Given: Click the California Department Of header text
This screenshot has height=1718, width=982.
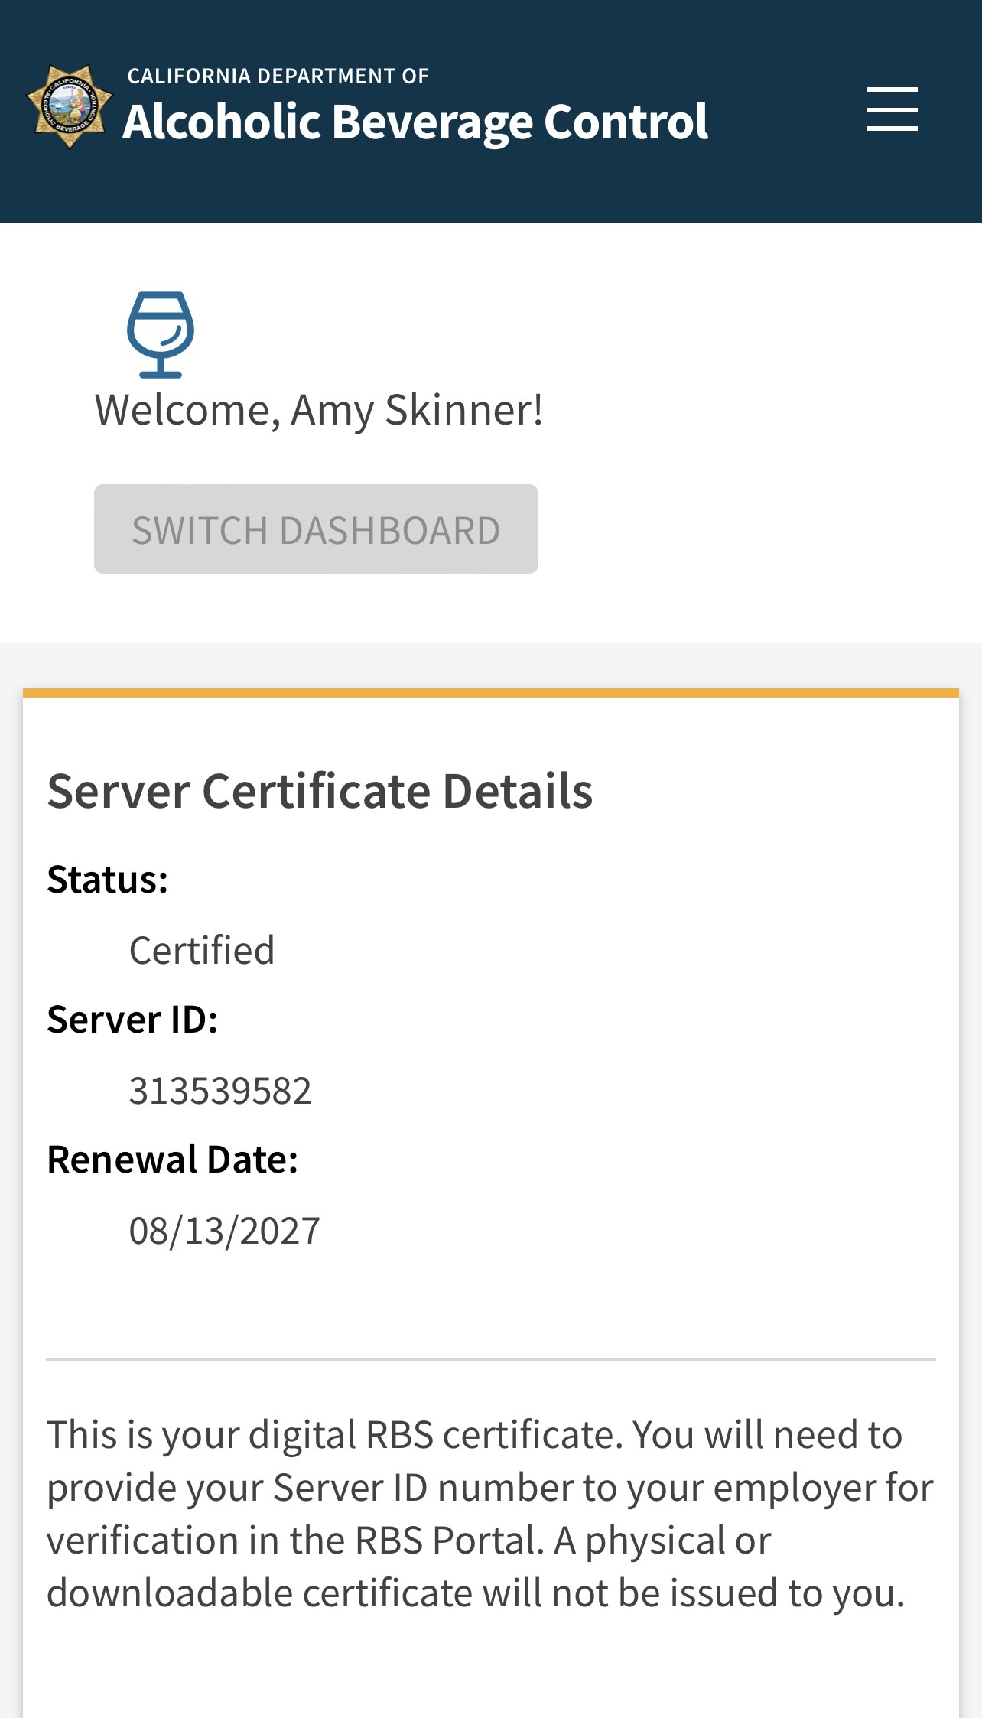Looking at the screenshot, I should [x=278, y=76].
